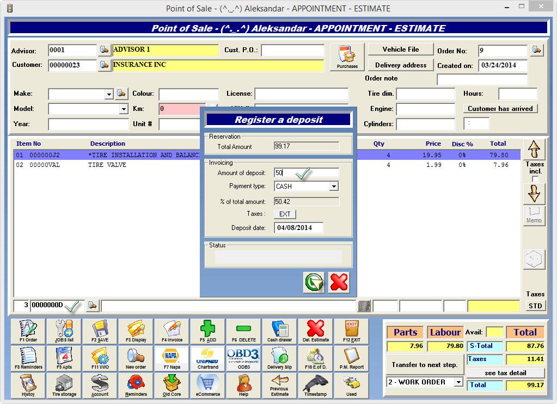Open the Reminders phone icon
This screenshot has width=557, height=404.
[136, 386]
